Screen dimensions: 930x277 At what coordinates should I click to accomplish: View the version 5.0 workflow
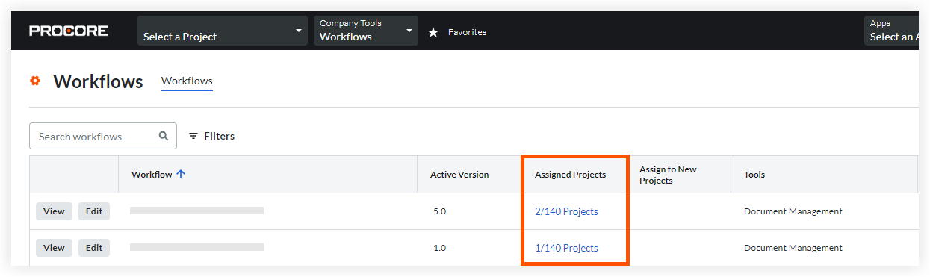(x=54, y=211)
